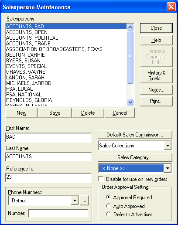Click the scroll down arrow in Salespersons list
This screenshot has height=225, width=178.
tap(130, 102)
